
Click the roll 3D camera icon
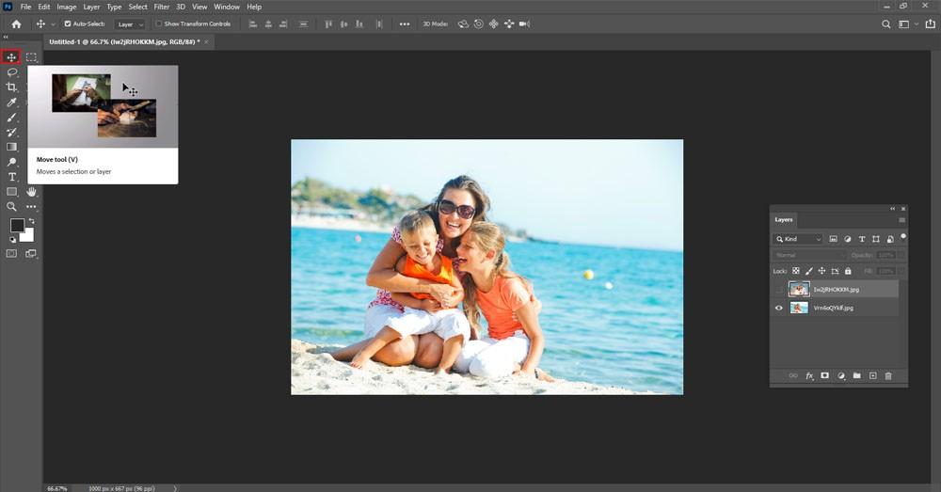tap(478, 24)
